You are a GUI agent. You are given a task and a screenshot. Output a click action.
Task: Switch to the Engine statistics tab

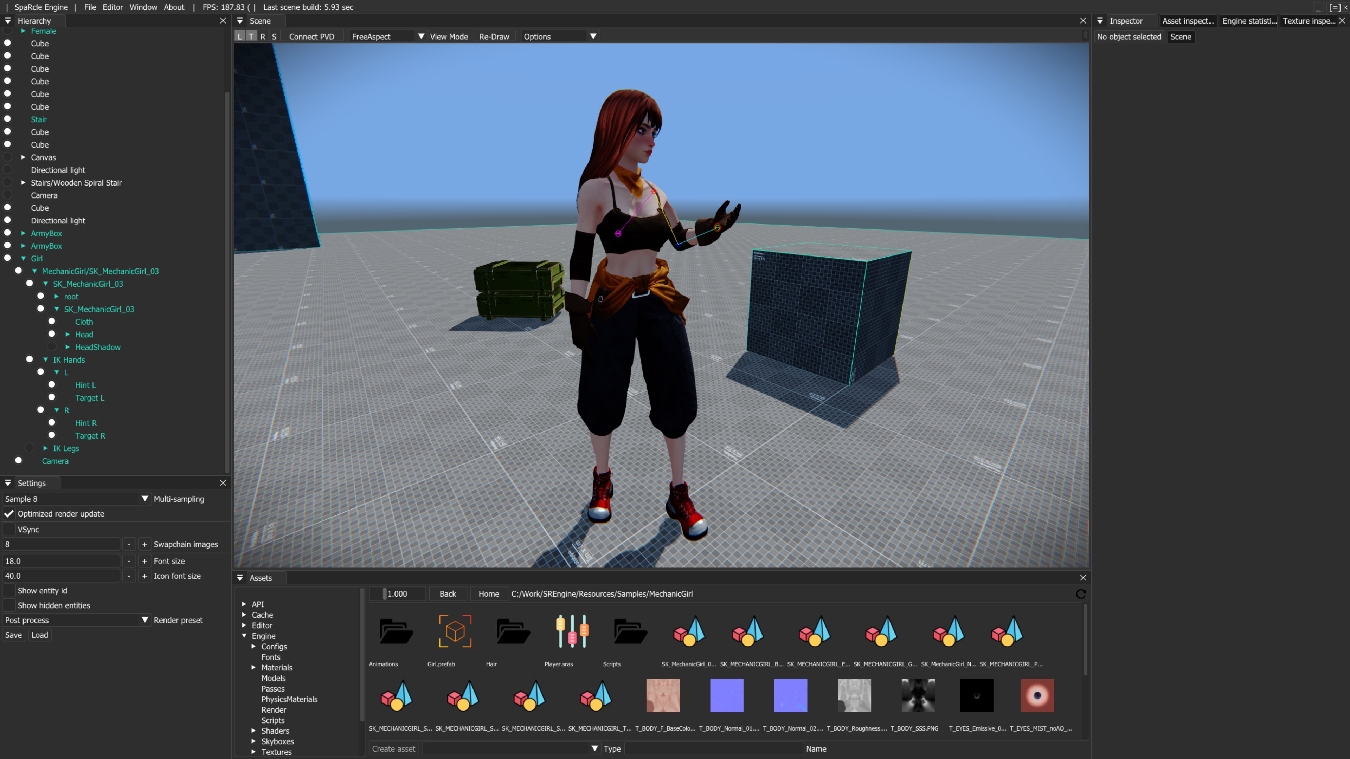point(1249,21)
